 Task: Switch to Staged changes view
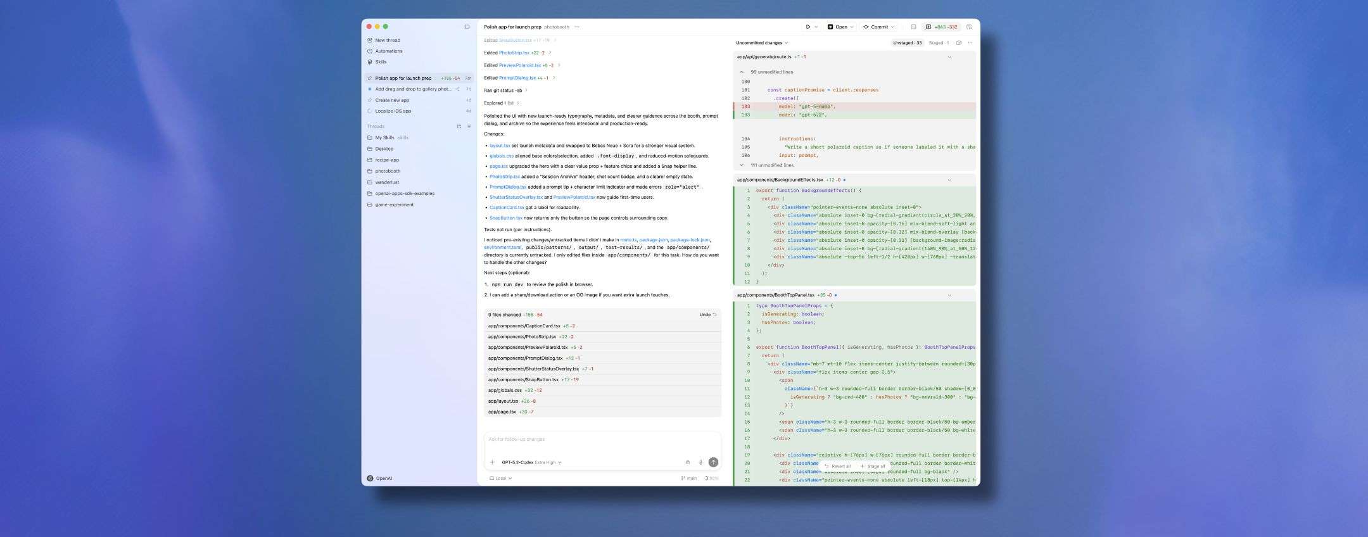[x=938, y=43]
